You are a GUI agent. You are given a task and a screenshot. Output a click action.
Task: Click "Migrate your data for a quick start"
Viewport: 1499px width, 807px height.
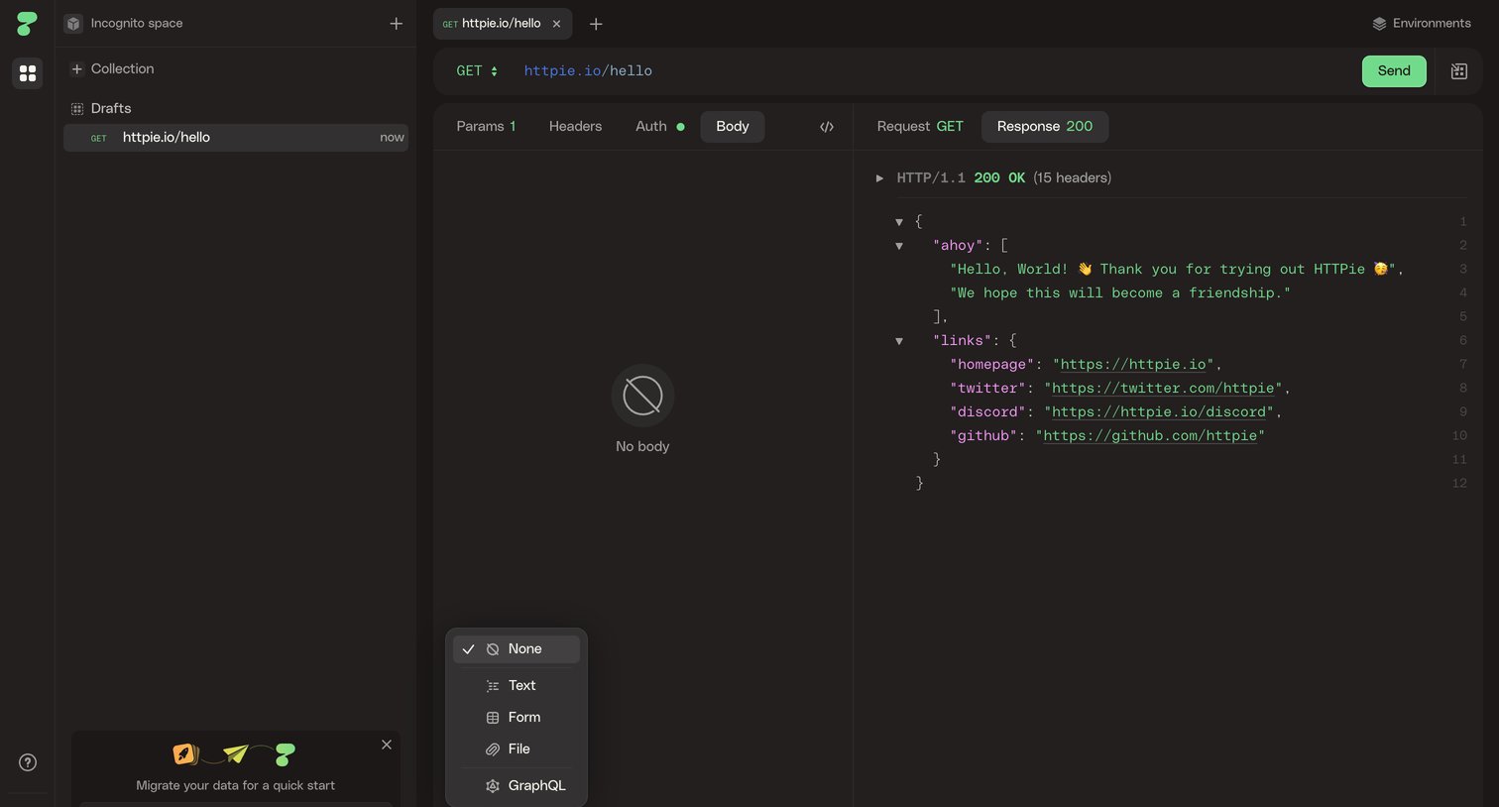click(x=236, y=785)
